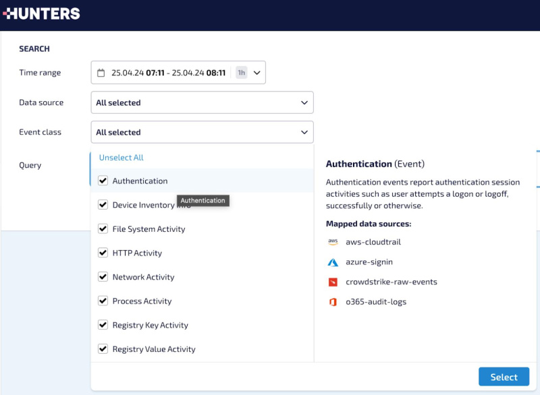Click the azure-signin source icon

point(333,262)
